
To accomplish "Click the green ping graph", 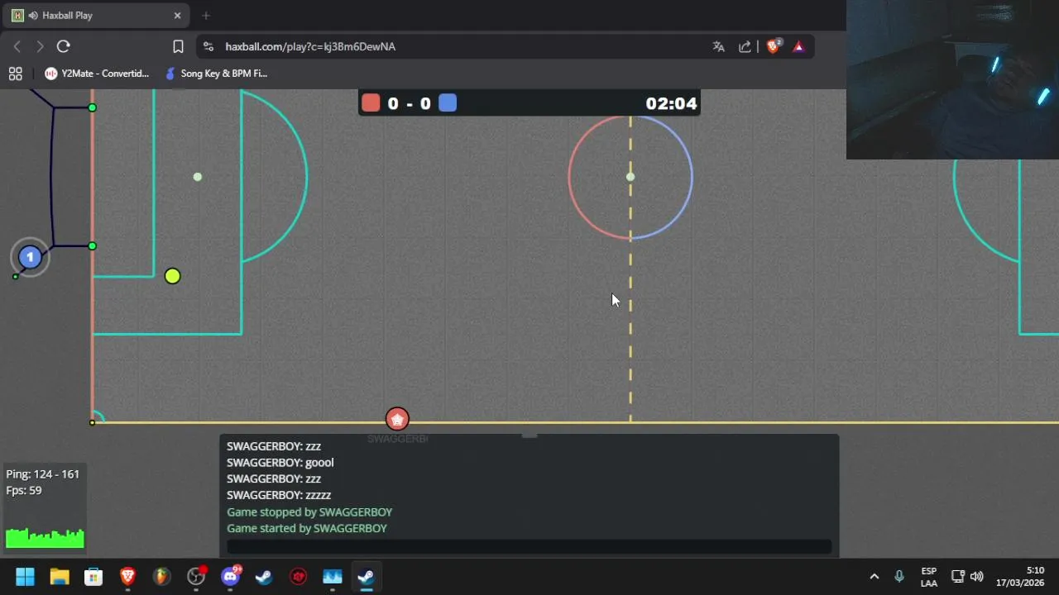I will (45, 538).
